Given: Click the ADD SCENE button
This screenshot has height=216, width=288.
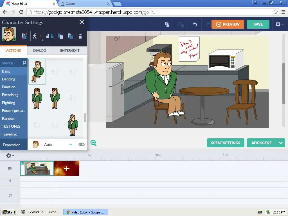Looking at the screenshot, I should point(261,143).
